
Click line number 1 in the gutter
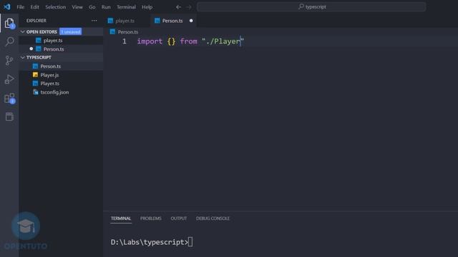click(x=125, y=41)
